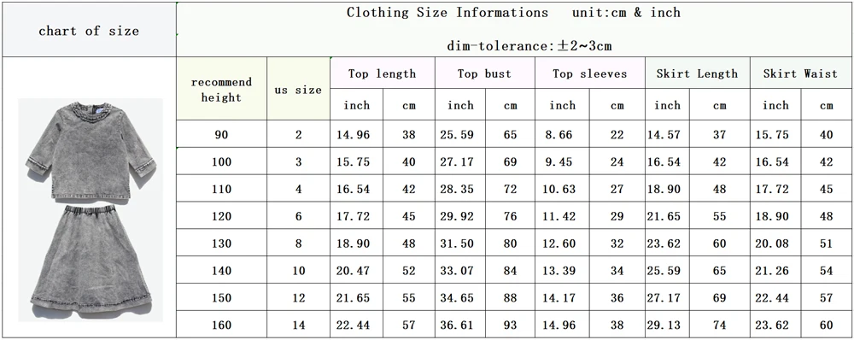Select the 'chart of size' header cell
This screenshot has height=340, width=854.
90,30
